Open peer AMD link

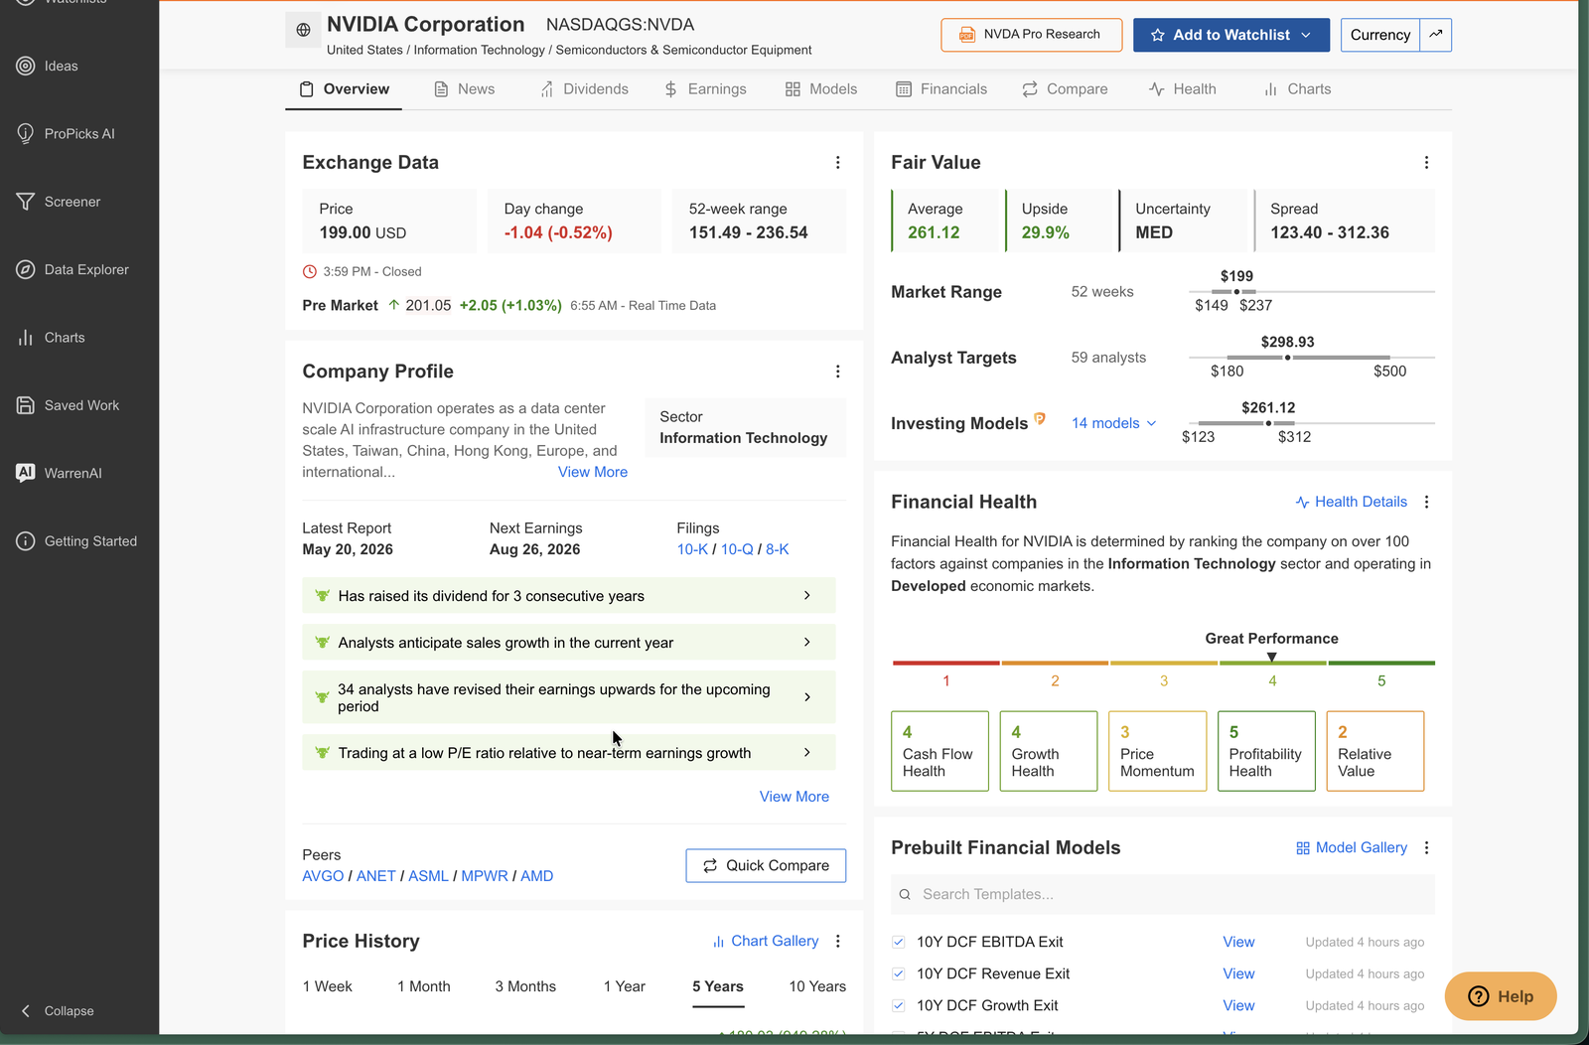[537, 876]
